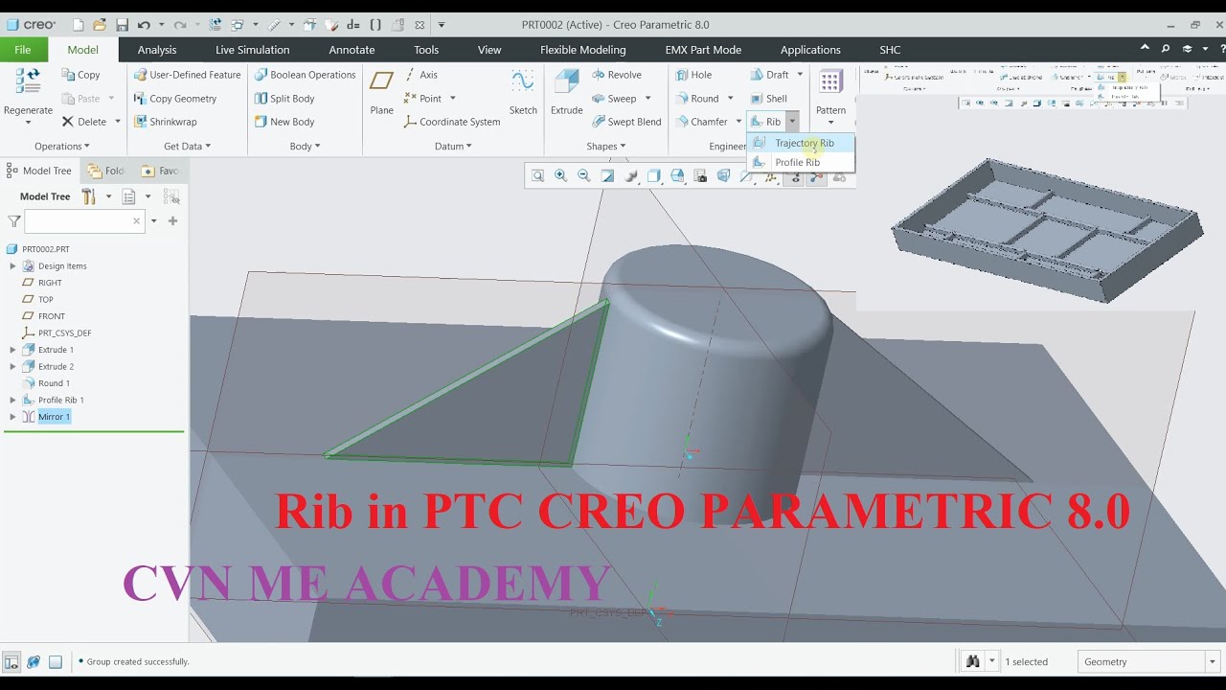The image size is (1226, 690).
Task: Click Split Body button
Action: click(x=284, y=99)
